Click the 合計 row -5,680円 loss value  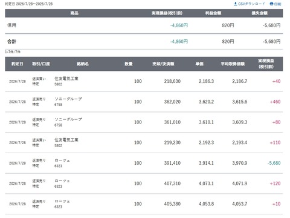click(272, 42)
